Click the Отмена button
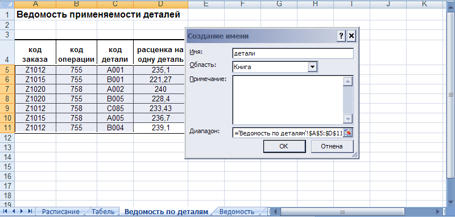This screenshot has width=455, height=217. (x=332, y=146)
